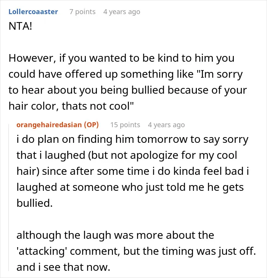Open Lollercoaaster's user profile link
This screenshot has height=278, width=267.
(x=33, y=12)
